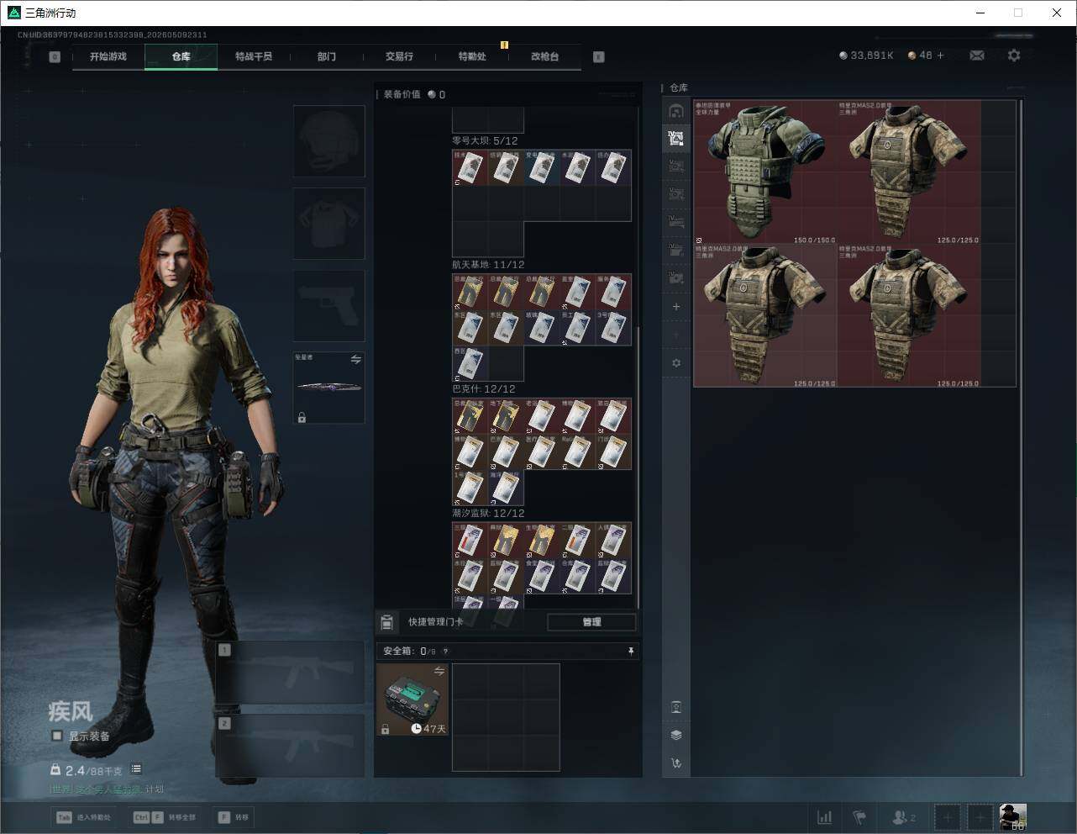Select the top-left armor with 150.0/150.0 durability
The image size is (1077, 834).
(x=765, y=172)
